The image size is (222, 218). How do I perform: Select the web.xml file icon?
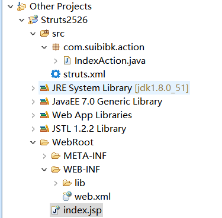(x=67, y=196)
